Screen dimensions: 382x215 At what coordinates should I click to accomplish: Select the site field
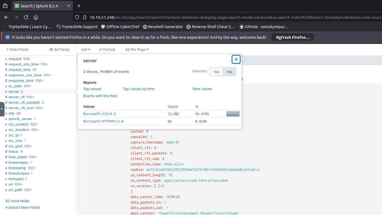(x=11, y=113)
